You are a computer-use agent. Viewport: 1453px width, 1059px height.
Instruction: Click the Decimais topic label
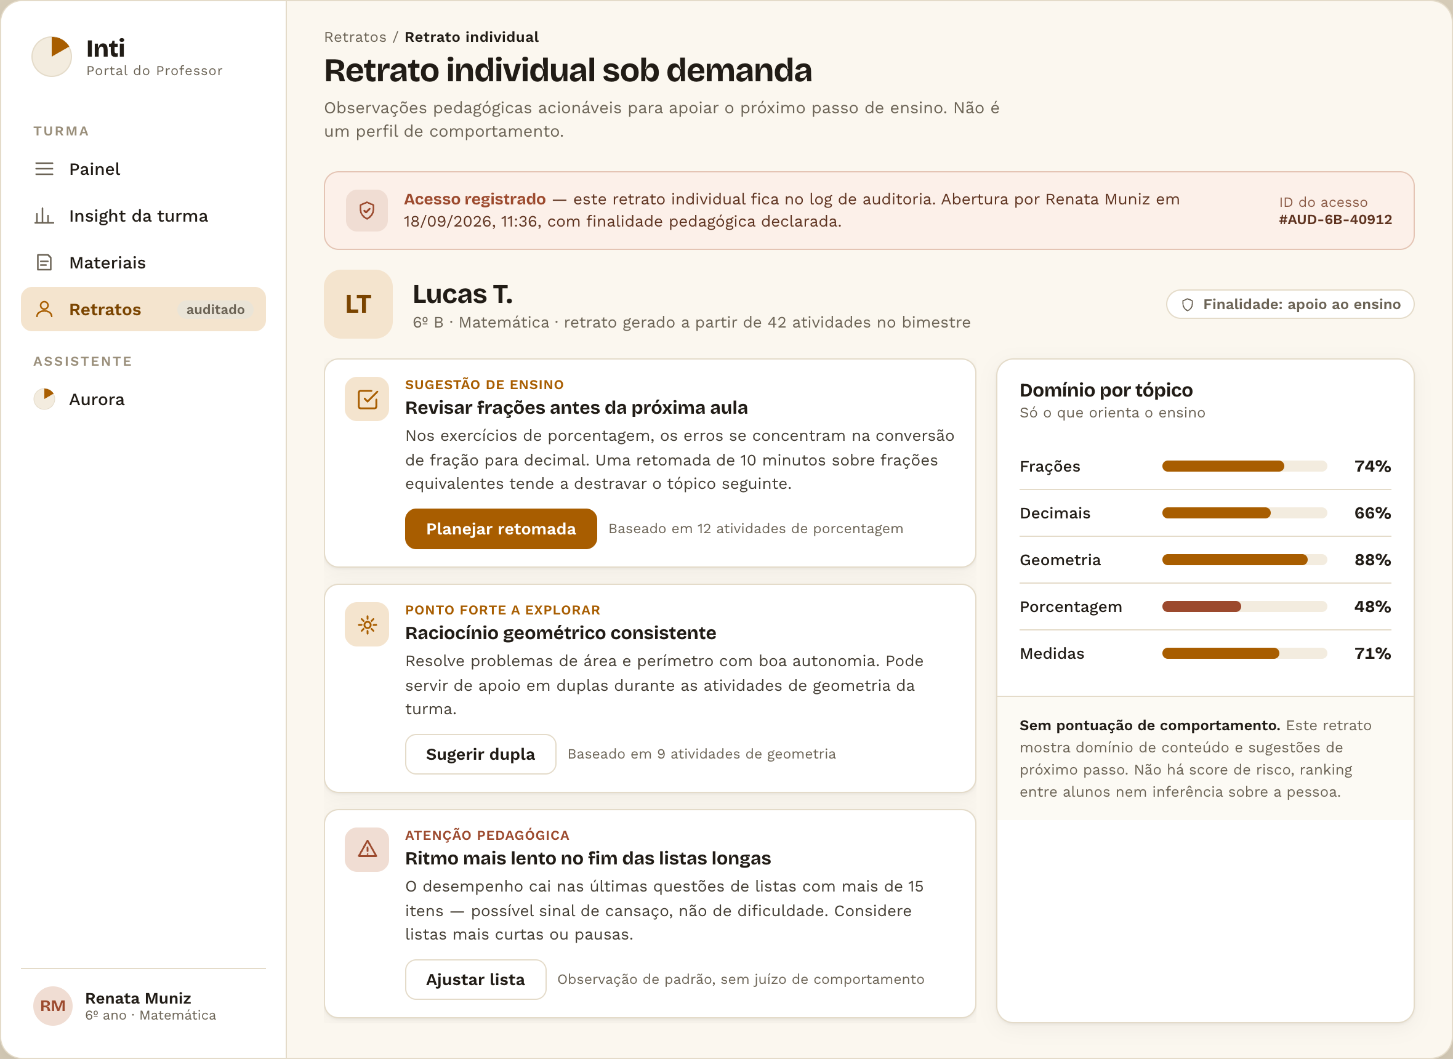click(1054, 513)
